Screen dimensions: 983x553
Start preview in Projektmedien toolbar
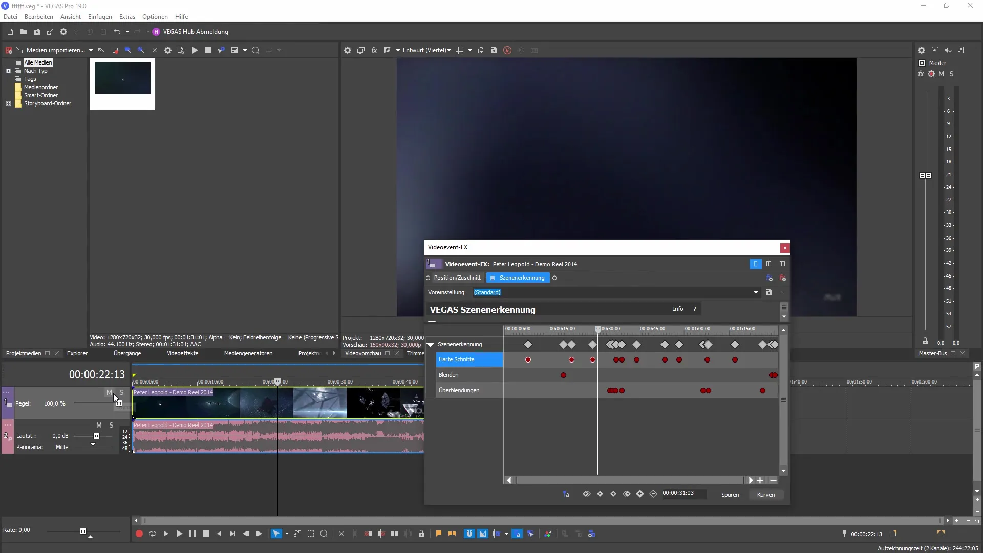click(195, 50)
